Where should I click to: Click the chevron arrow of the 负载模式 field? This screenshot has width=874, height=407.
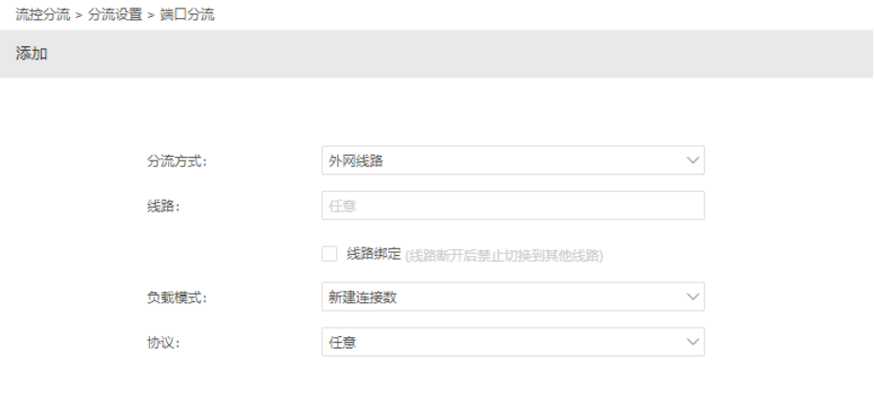[692, 297]
